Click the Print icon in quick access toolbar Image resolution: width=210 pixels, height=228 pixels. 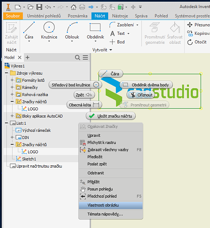pyautogui.click(x=82, y=7)
